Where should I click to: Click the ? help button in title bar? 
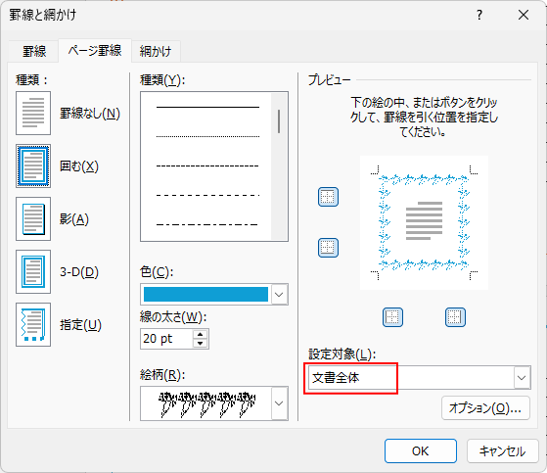[x=479, y=15]
